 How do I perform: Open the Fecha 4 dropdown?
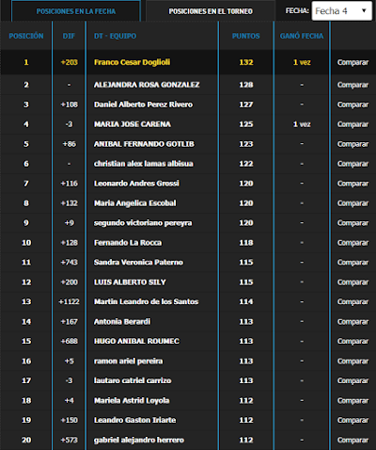(x=341, y=11)
